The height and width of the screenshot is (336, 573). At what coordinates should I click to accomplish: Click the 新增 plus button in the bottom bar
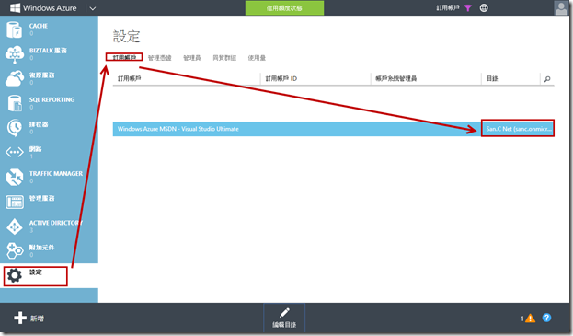pyautogui.click(x=29, y=319)
